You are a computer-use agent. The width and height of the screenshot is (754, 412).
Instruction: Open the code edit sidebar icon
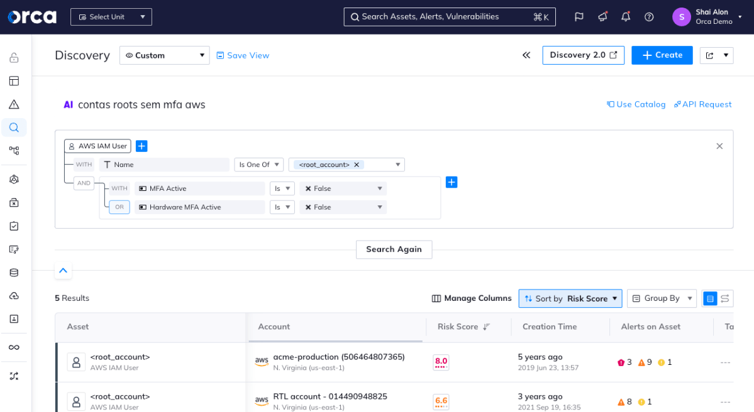pyautogui.click(x=14, y=249)
